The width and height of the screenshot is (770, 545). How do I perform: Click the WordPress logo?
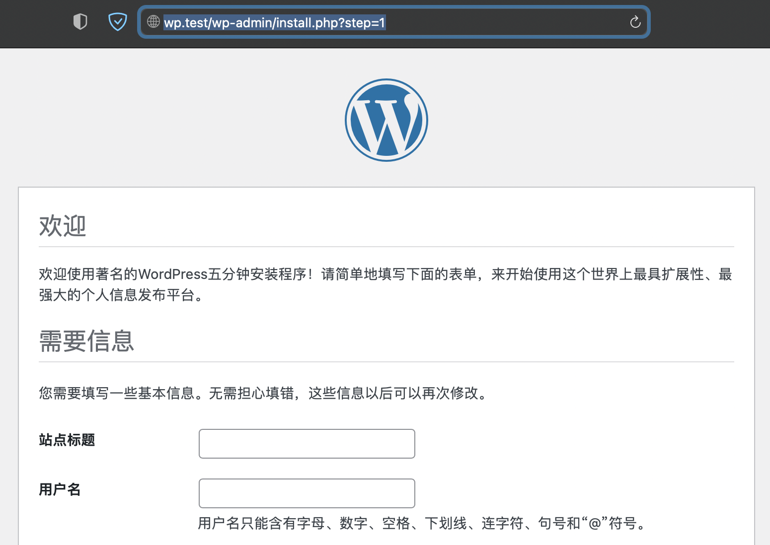click(386, 120)
